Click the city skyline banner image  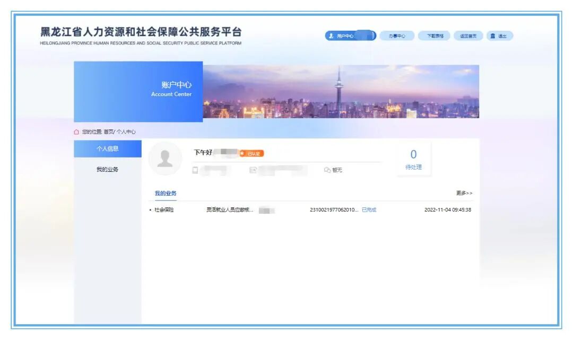click(341, 91)
